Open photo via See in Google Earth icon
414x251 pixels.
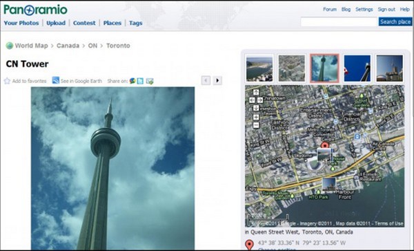(x=56, y=80)
